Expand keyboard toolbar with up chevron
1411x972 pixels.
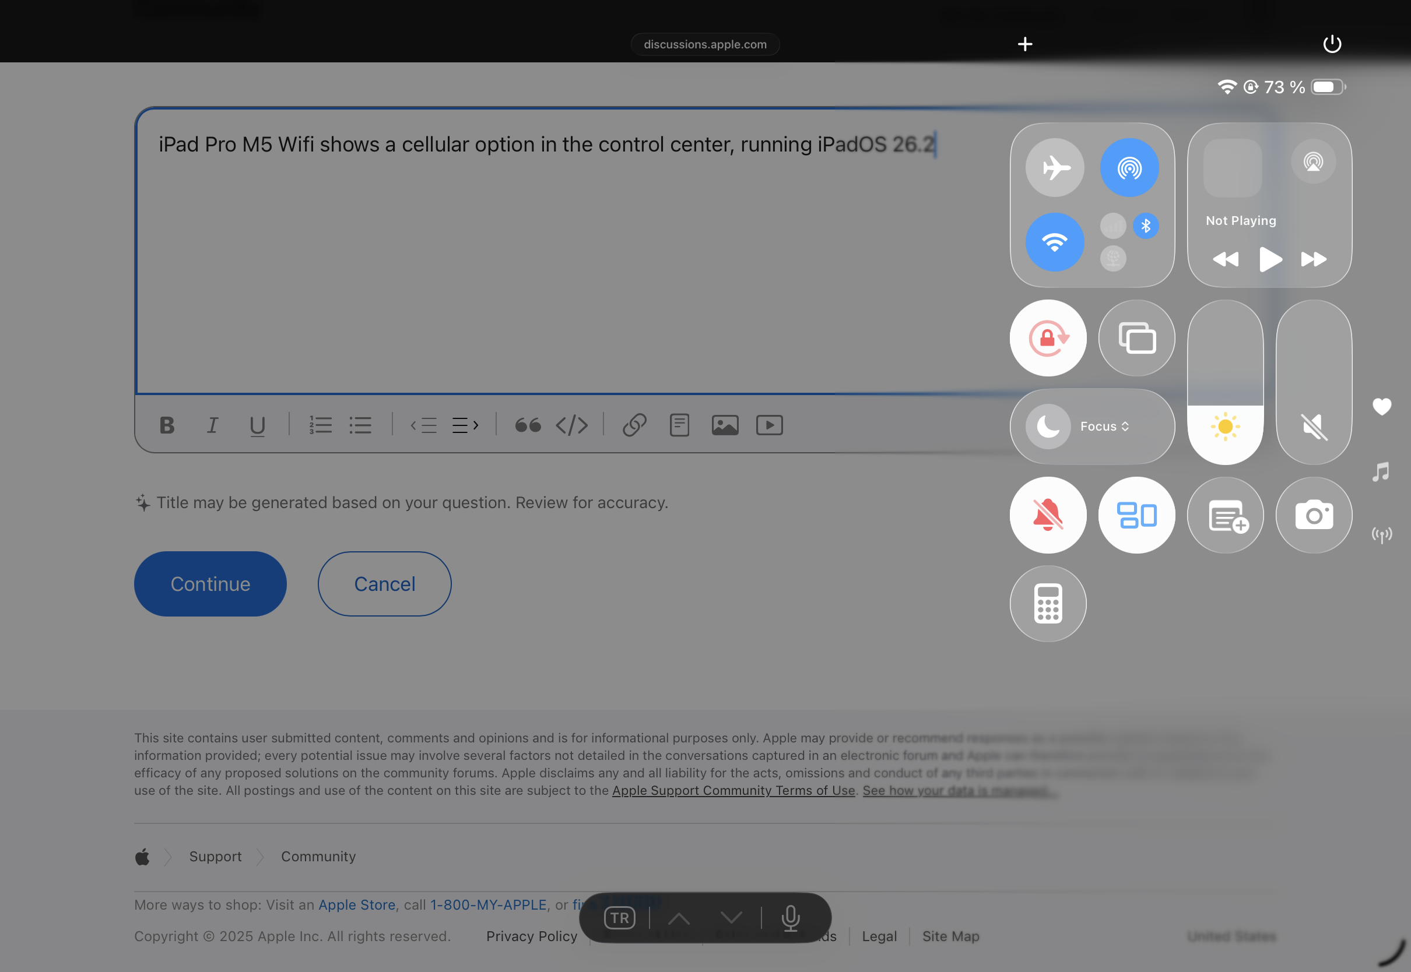[x=679, y=918]
